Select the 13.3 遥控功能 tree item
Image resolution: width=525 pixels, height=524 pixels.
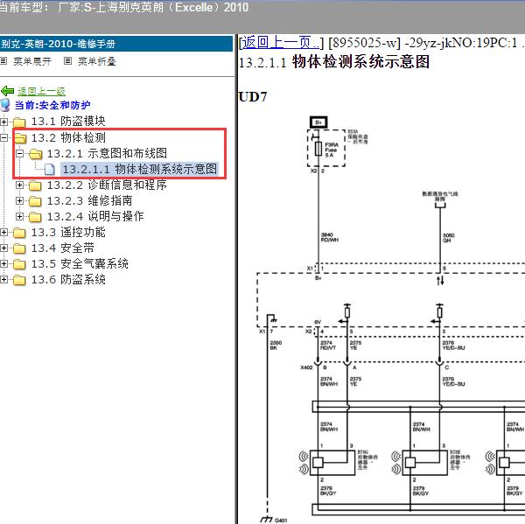[x=68, y=232]
